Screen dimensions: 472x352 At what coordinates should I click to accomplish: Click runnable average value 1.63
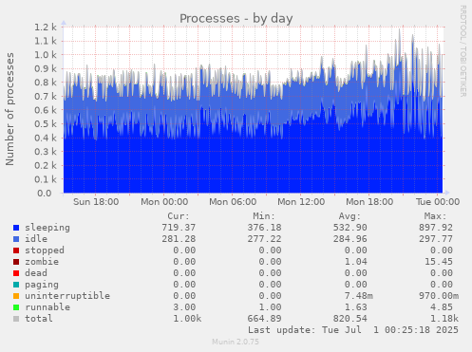(x=356, y=307)
